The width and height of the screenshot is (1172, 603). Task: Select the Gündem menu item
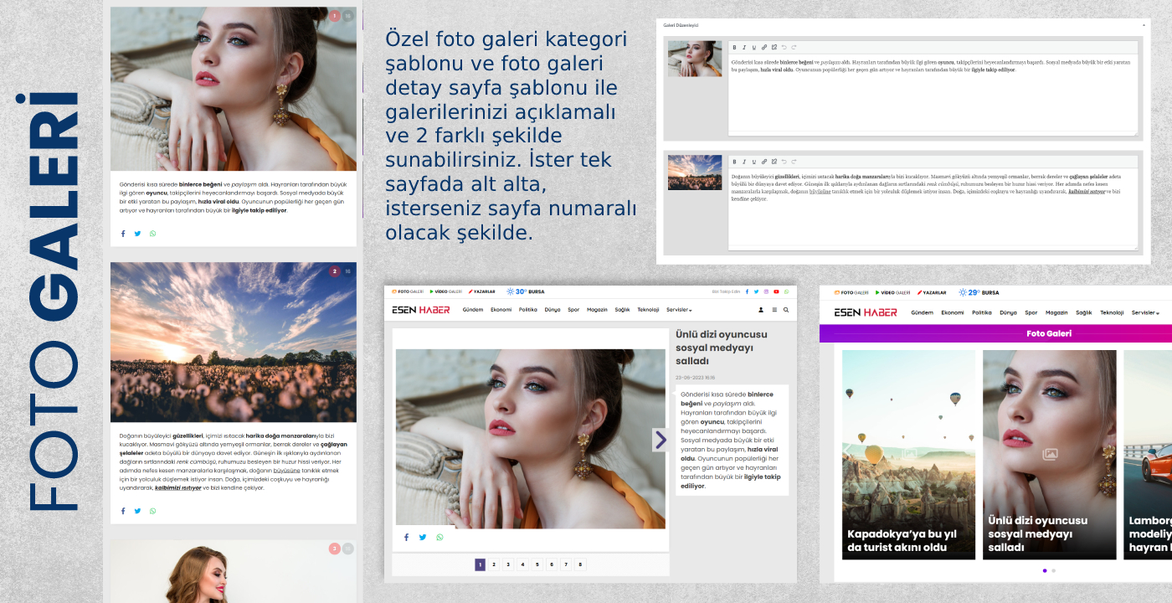tap(473, 310)
